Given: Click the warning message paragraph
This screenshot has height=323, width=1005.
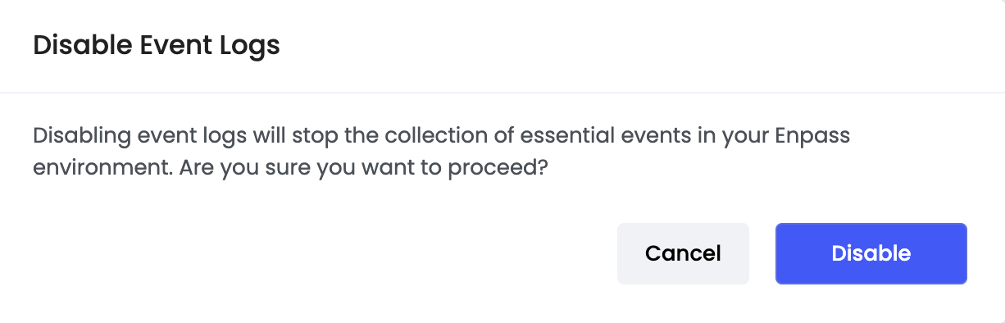Looking at the screenshot, I should tap(441, 152).
